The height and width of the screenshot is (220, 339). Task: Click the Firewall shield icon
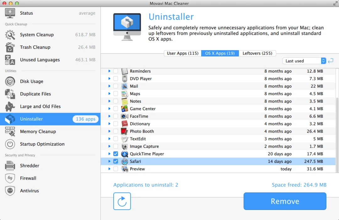click(10, 178)
